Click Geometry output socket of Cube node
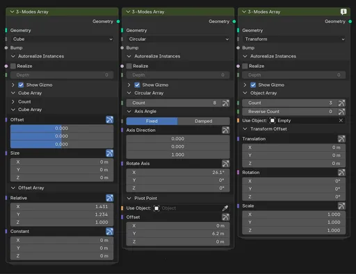356x274 pixels. coord(118,22)
